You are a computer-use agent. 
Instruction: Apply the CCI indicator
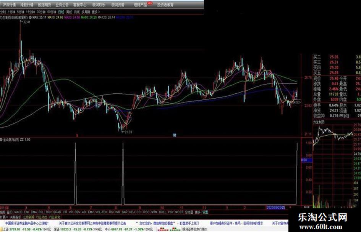tap(139, 212)
